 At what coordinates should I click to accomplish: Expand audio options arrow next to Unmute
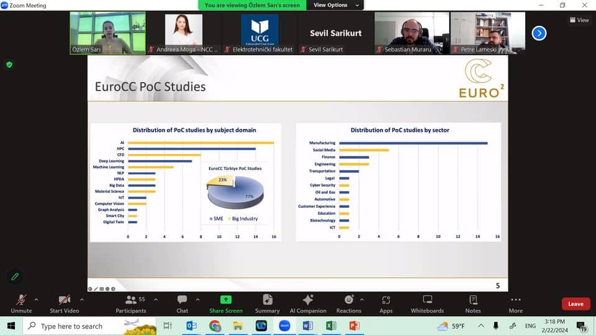37,300
